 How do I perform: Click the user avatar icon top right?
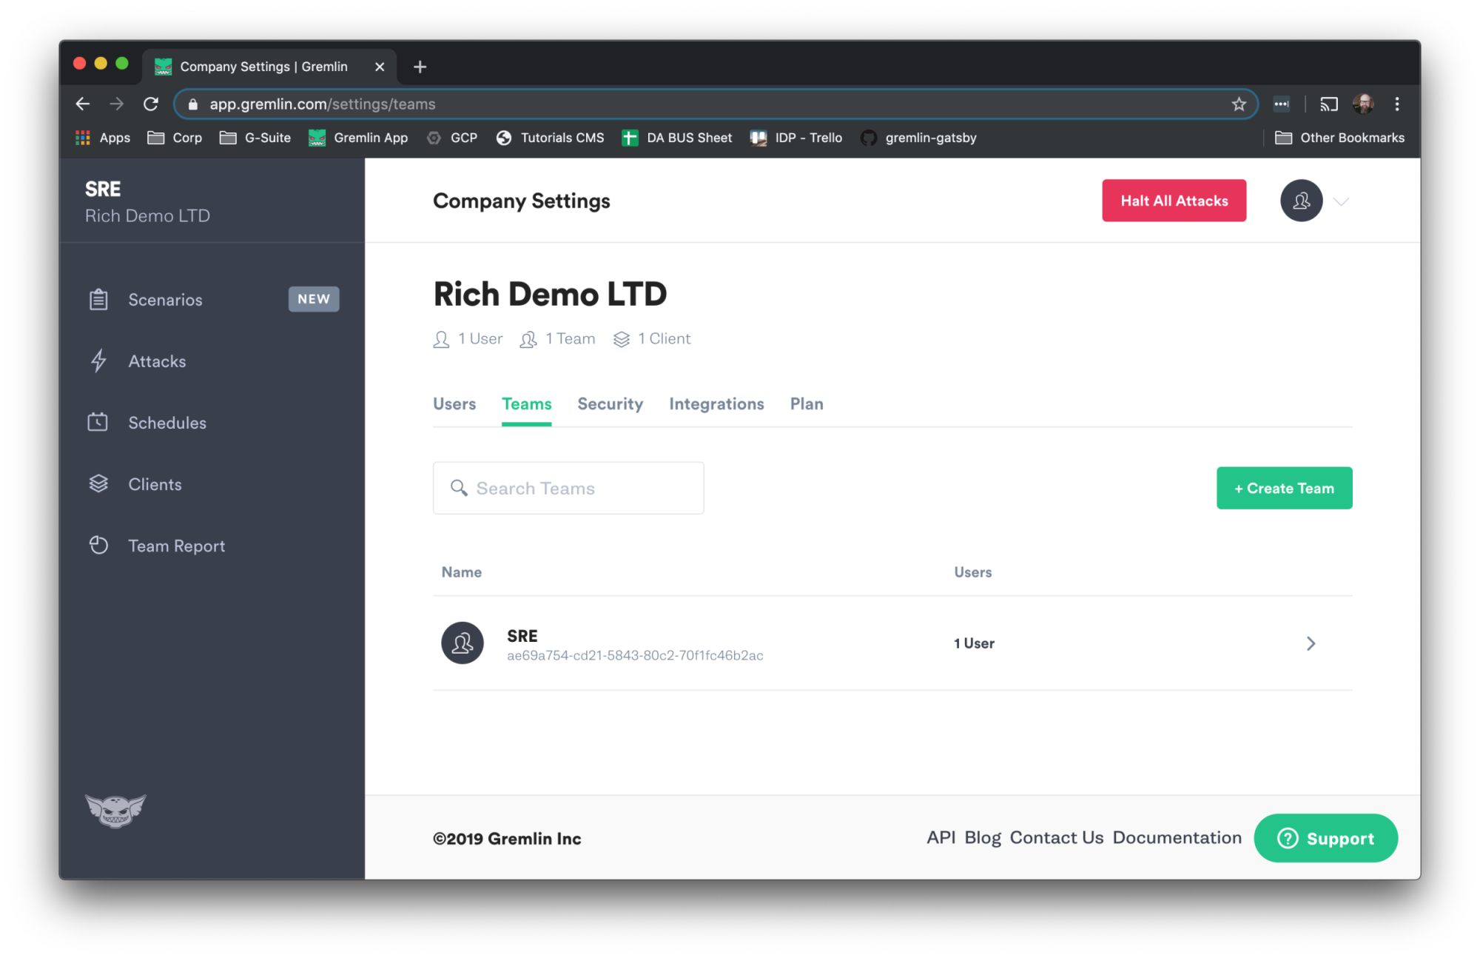click(1302, 201)
